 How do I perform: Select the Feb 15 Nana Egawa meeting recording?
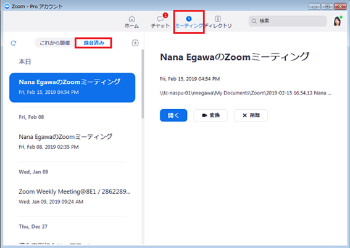72,88
